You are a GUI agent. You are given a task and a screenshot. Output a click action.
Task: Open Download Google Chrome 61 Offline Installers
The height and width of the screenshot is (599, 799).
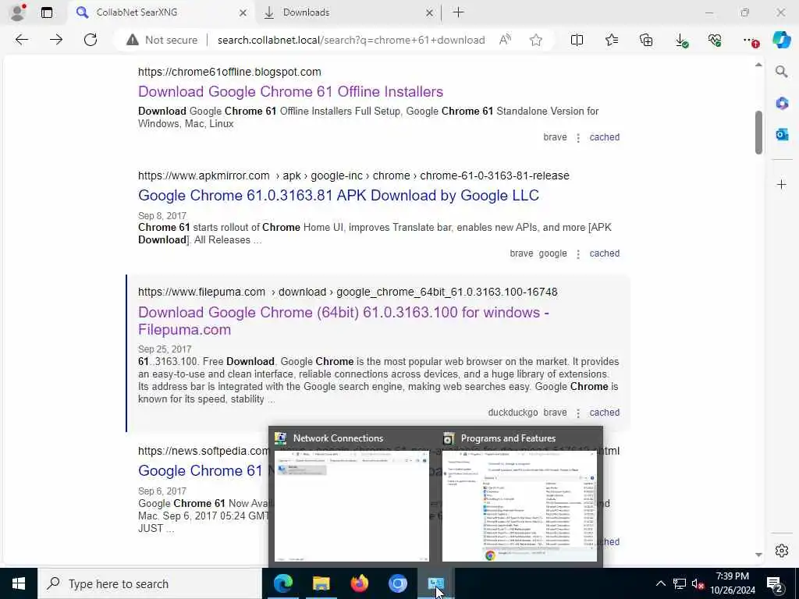[x=290, y=92]
